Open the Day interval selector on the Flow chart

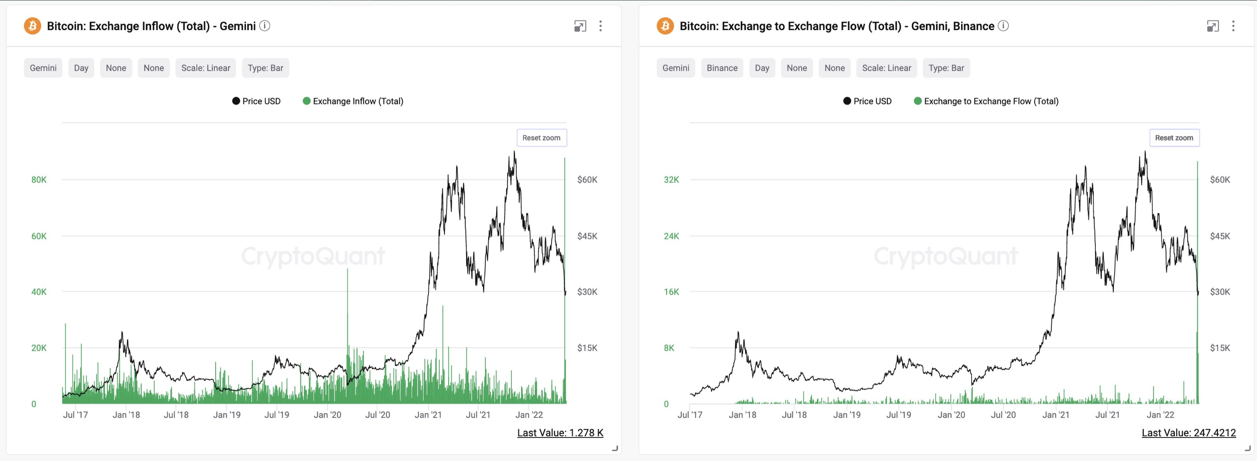point(762,68)
